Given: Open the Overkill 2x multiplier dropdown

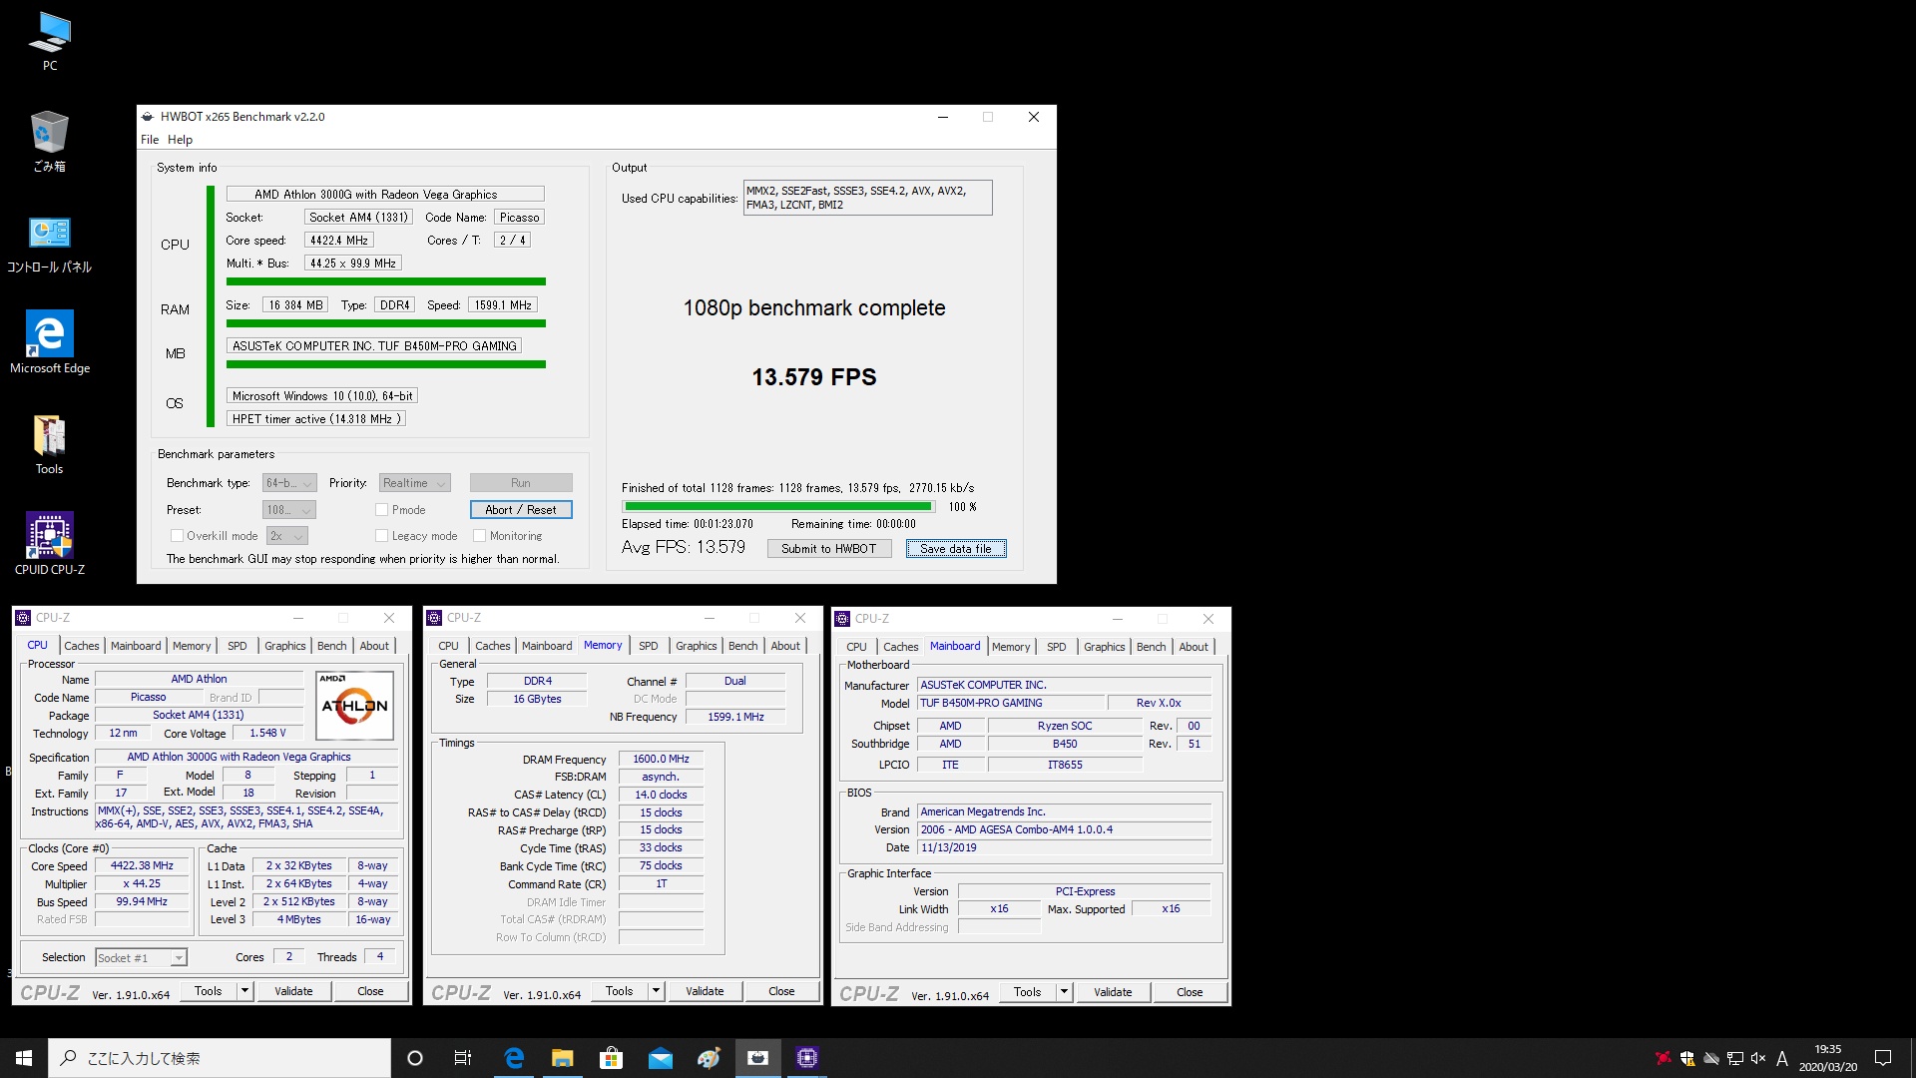Looking at the screenshot, I should (x=287, y=536).
